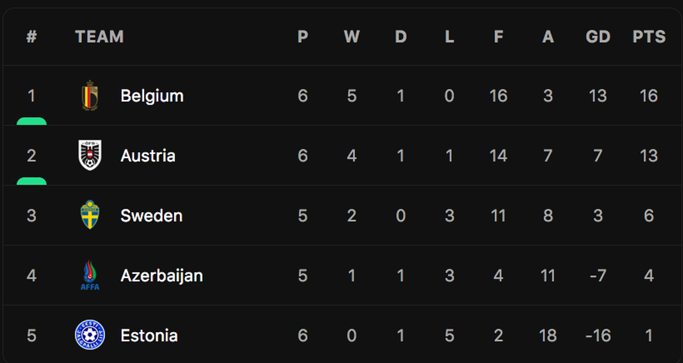The height and width of the screenshot is (363, 683).
Task: Click the # rank column header
Action: [x=31, y=37]
